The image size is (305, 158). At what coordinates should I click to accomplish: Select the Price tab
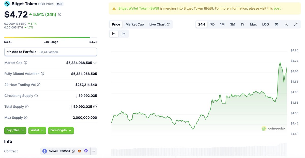116,24
